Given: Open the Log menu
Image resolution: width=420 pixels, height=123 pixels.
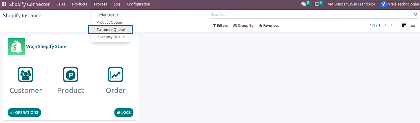Looking at the screenshot, I should 117,4.
